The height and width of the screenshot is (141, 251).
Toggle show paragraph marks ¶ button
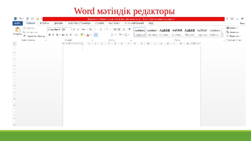[x=129, y=30]
